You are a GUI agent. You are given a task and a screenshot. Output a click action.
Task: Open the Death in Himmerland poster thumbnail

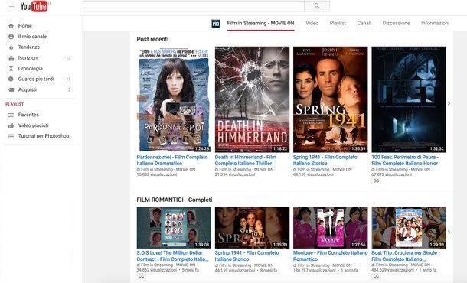point(252,99)
